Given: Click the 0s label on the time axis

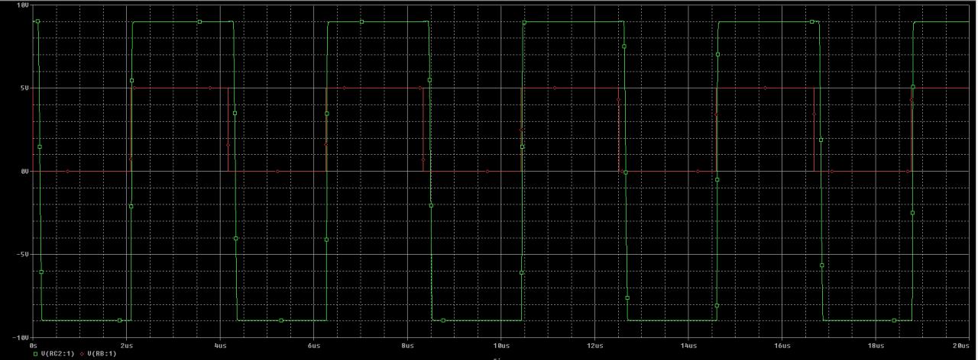Looking at the screenshot, I should 33,345.
